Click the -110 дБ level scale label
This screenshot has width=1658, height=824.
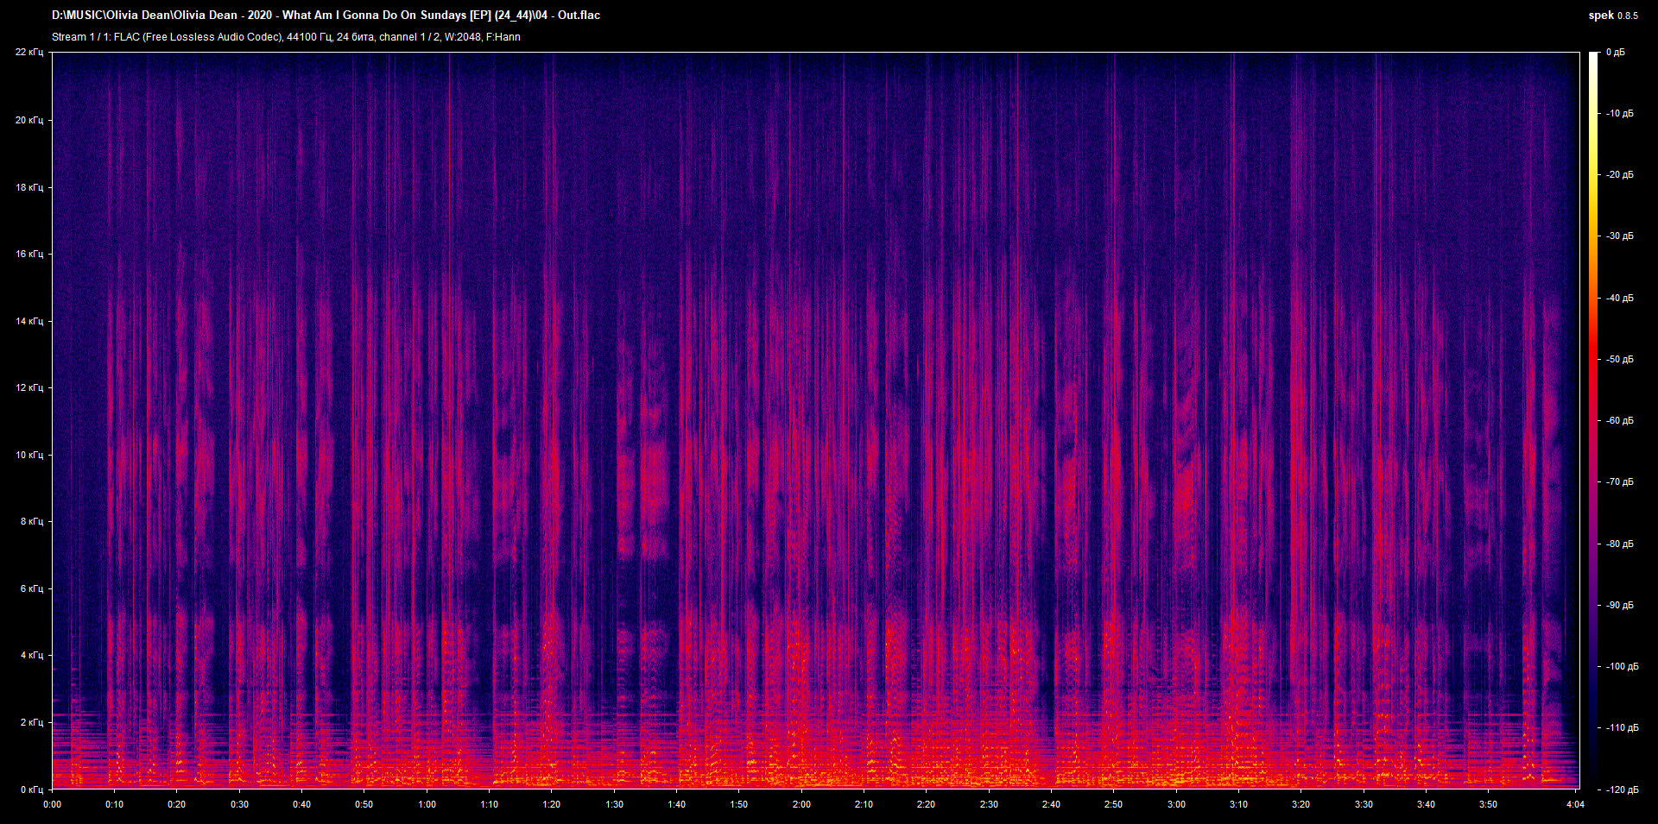[1622, 728]
